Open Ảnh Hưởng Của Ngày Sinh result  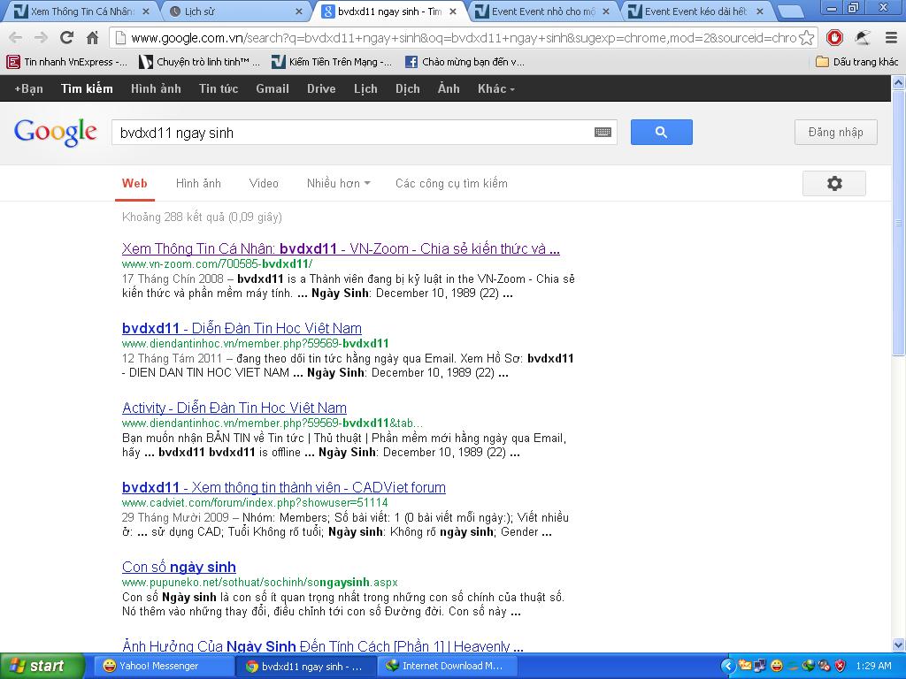click(x=323, y=646)
